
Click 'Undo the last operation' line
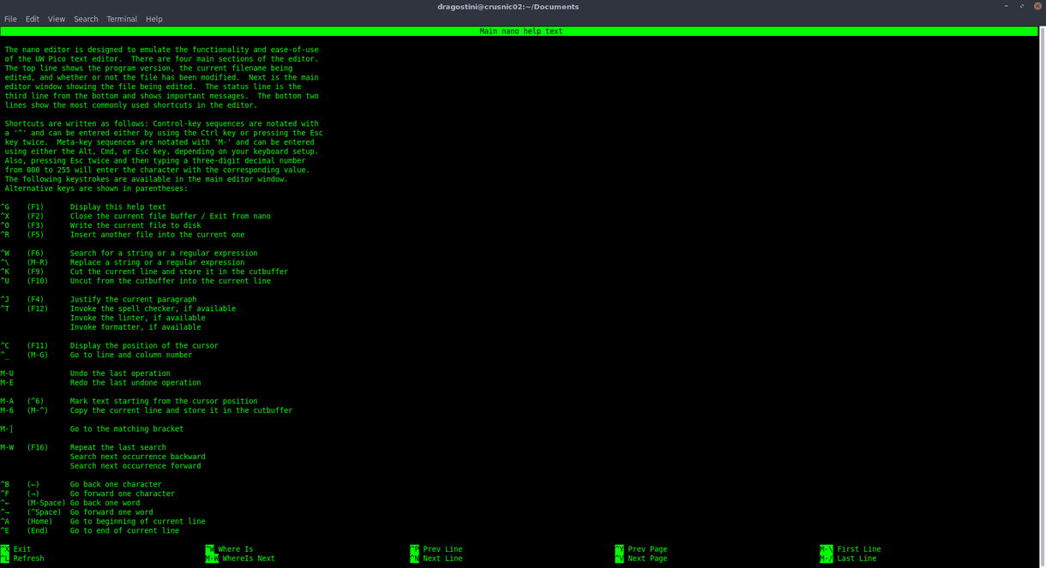(120, 374)
